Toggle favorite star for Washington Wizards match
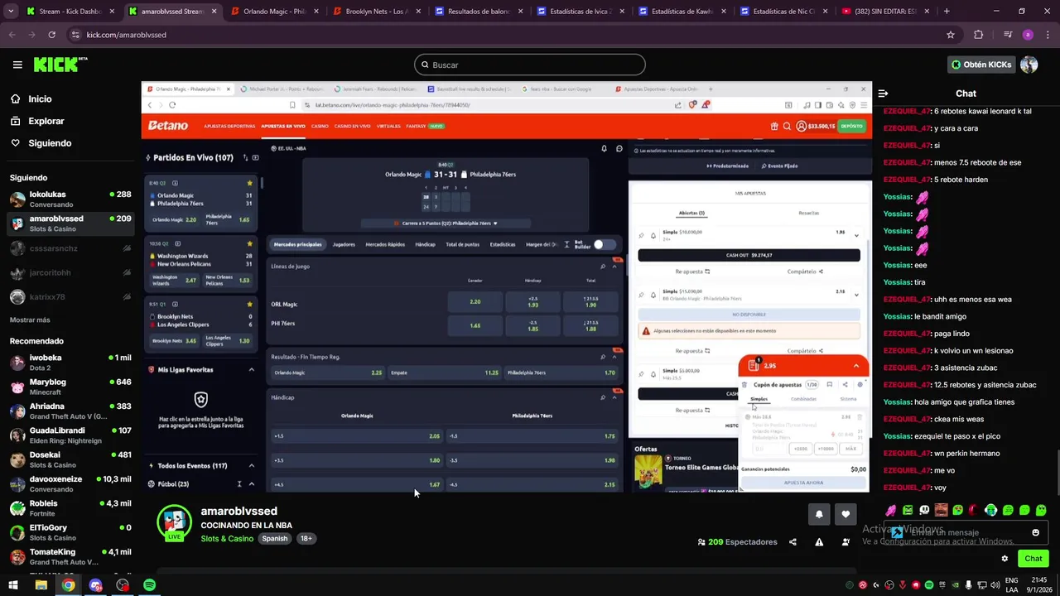 coord(249,244)
